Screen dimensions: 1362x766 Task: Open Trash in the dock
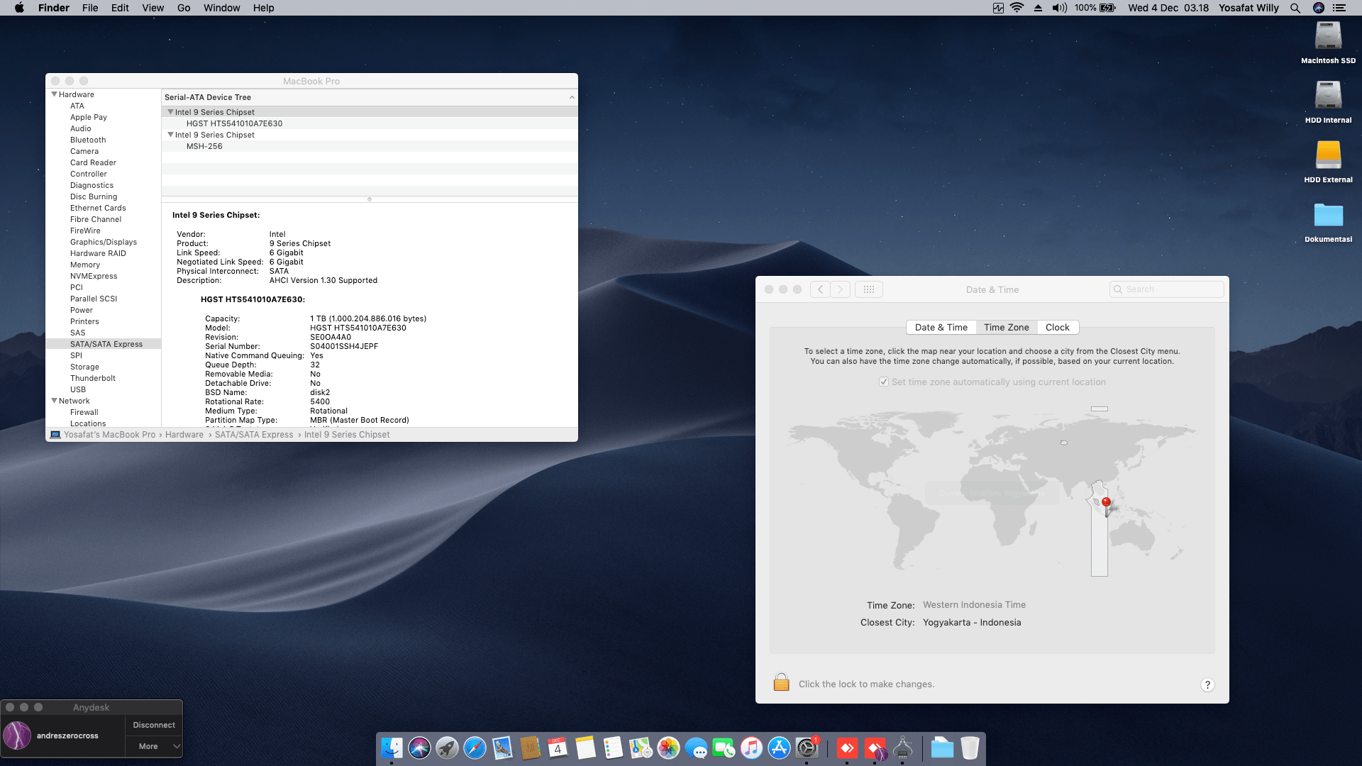click(x=970, y=748)
